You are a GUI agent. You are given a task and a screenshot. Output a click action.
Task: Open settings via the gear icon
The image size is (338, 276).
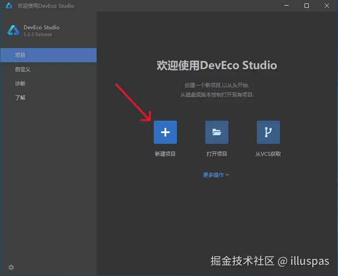(11, 267)
